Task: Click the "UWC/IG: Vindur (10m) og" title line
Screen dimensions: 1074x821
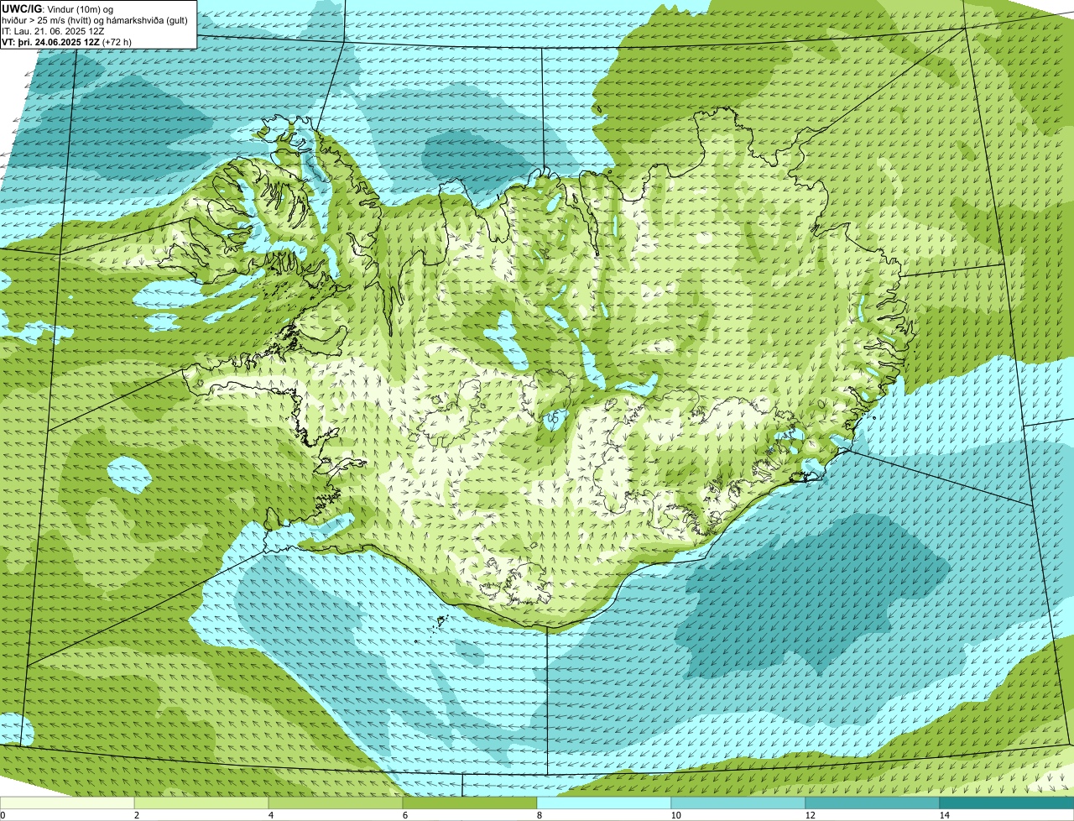Action: pos(58,8)
